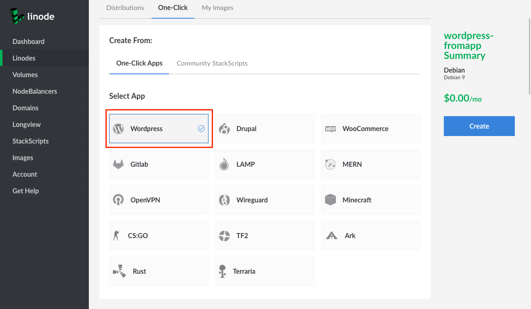The image size is (531, 309).
Task: Choose the WooCommerce app icon
Action: (330, 129)
